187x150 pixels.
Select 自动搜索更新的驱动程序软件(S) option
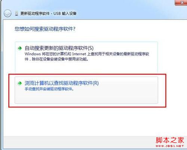pyautogui.click(x=59, y=48)
